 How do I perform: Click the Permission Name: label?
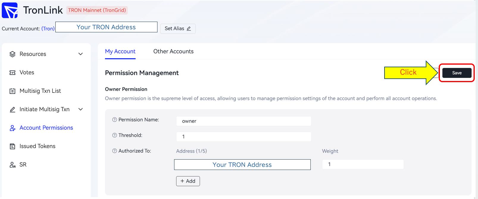(x=139, y=120)
